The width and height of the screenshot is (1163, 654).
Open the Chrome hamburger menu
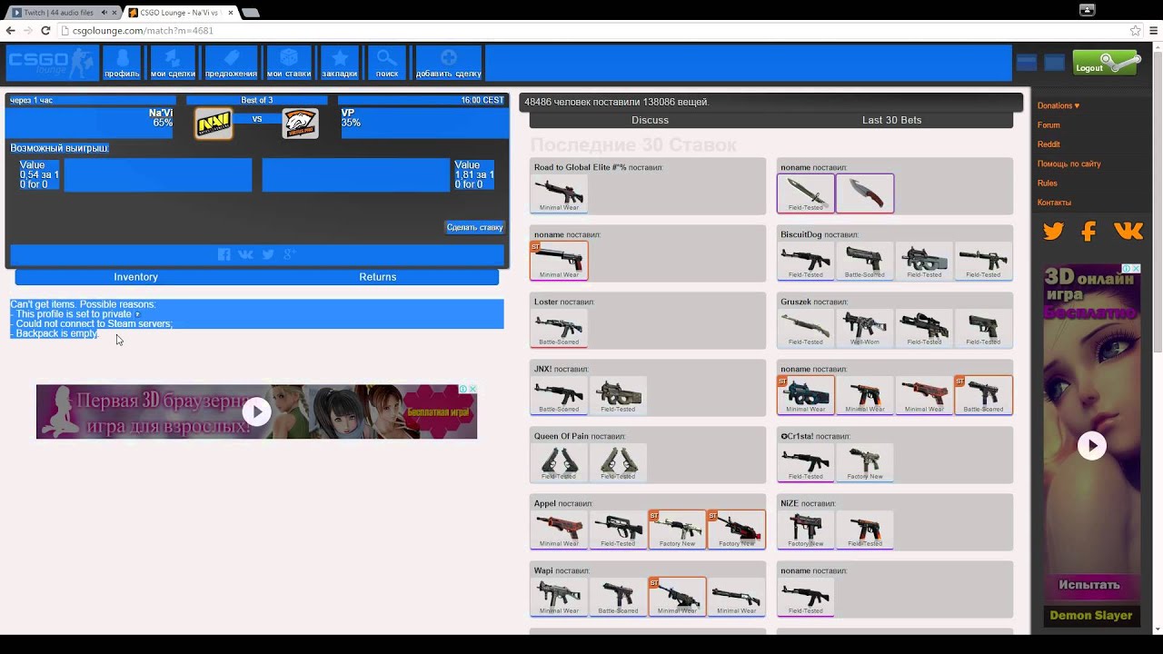[1154, 30]
